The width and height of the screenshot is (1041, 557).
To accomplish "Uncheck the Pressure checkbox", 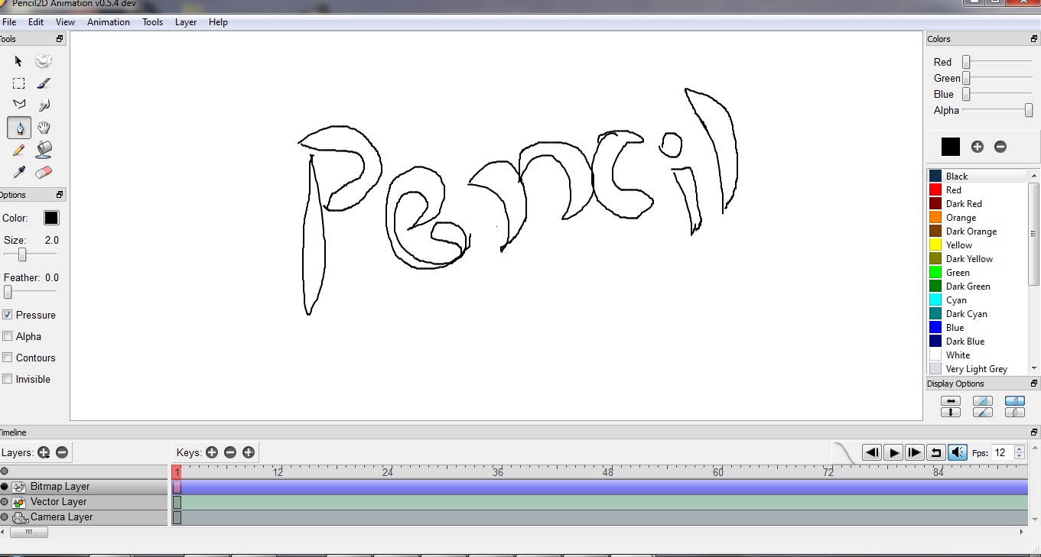I will pos(8,315).
